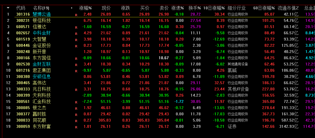315x138 pixels.
Task: Select stock name 金证股份
Action: [x=42, y=45]
